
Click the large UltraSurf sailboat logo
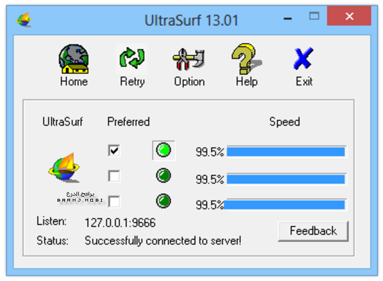(64, 168)
